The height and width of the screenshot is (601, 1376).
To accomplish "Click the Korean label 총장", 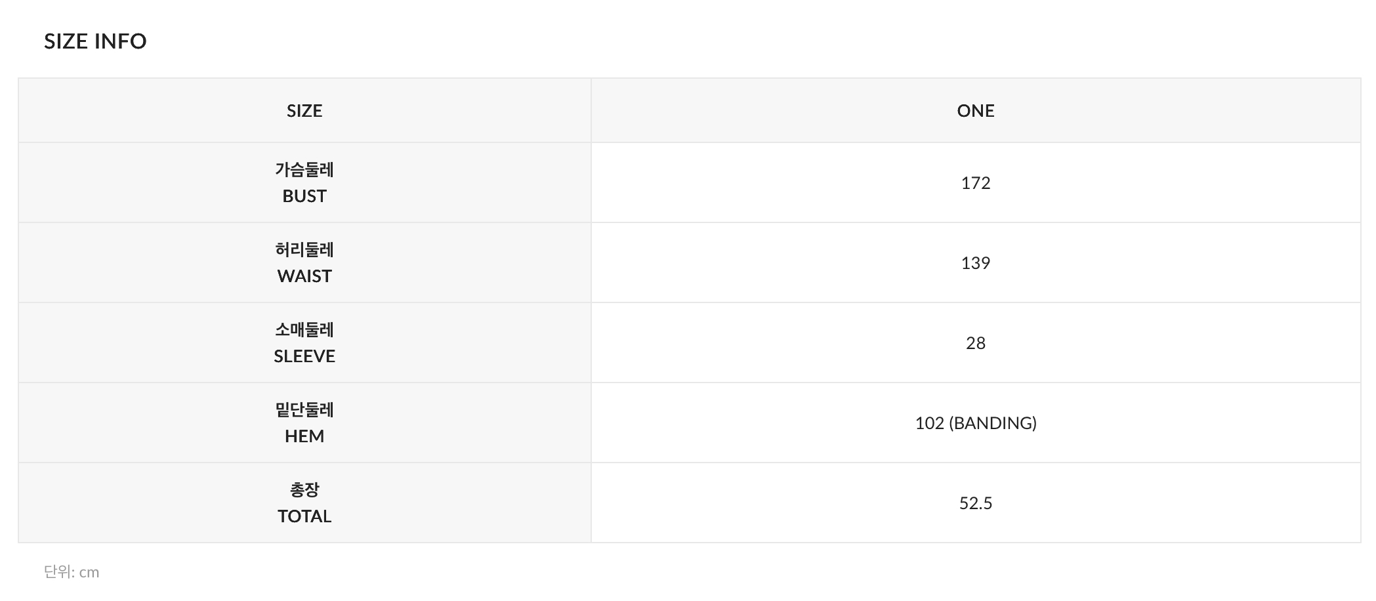I will coord(304,489).
